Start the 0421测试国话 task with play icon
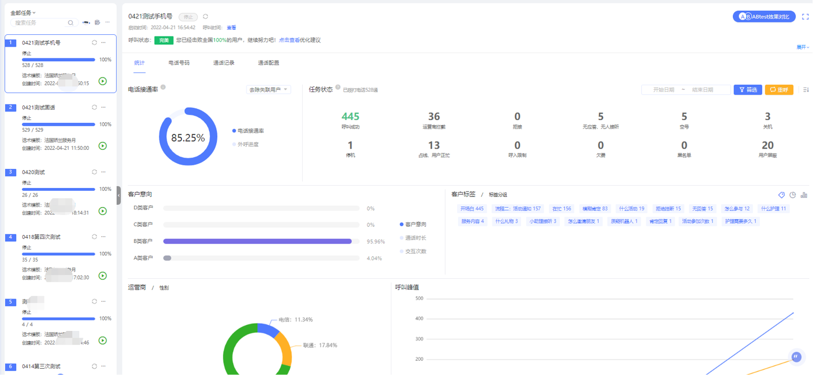 [x=103, y=146]
